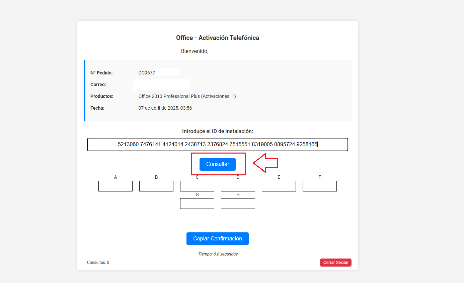
Task: Click the Copiar Confirmación button
Action: pos(218,239)
